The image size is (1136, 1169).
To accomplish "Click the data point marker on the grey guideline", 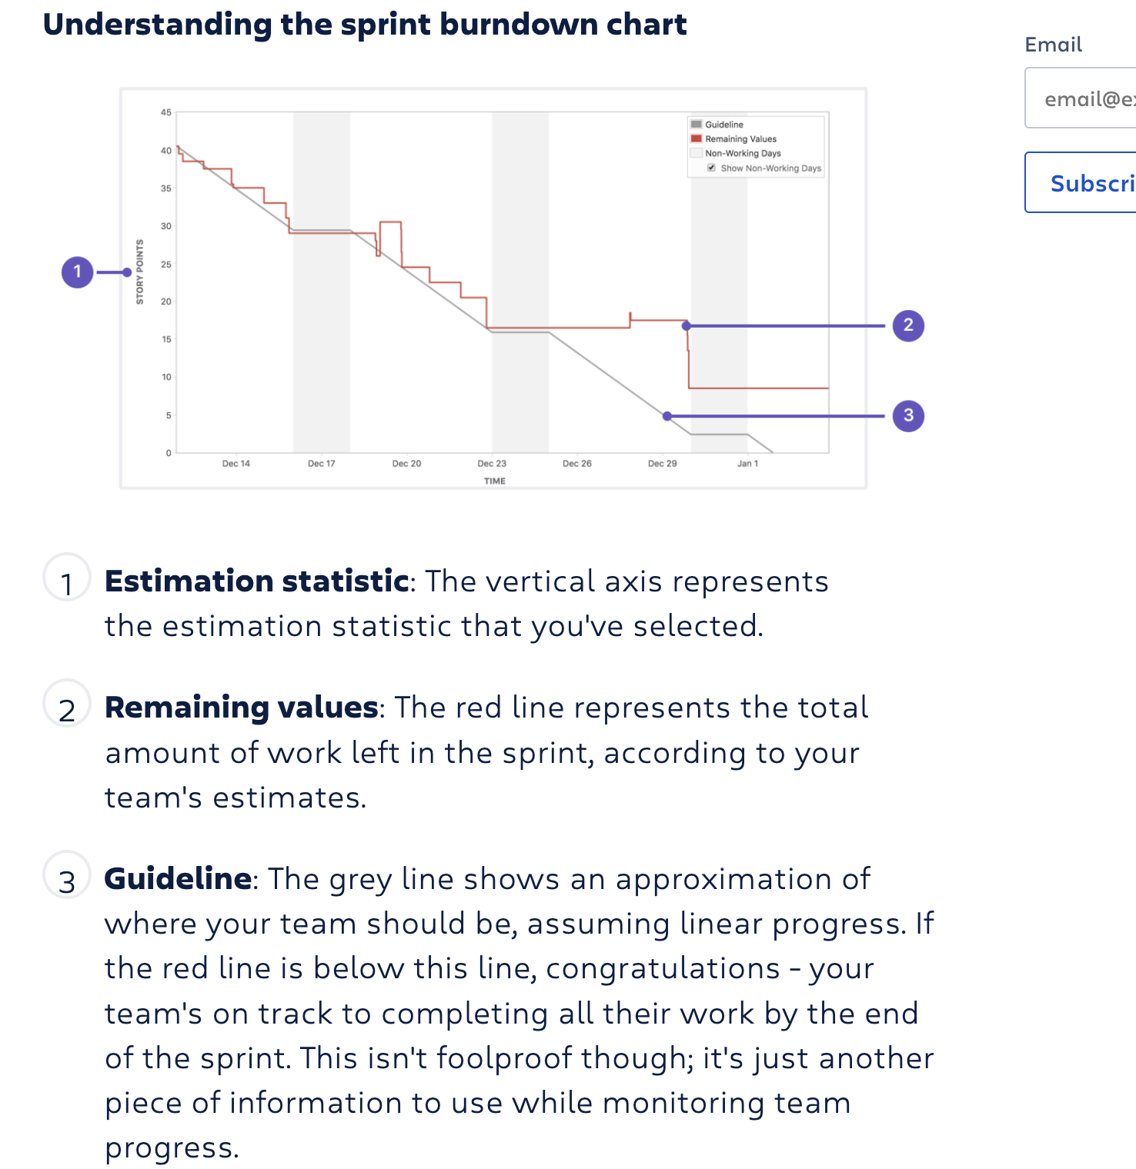I will [667, 415].
